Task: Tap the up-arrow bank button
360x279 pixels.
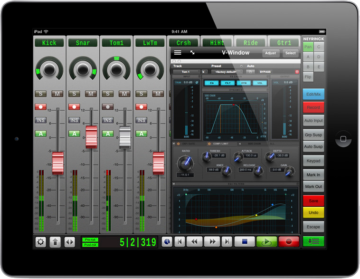Action: coord(55,242)
